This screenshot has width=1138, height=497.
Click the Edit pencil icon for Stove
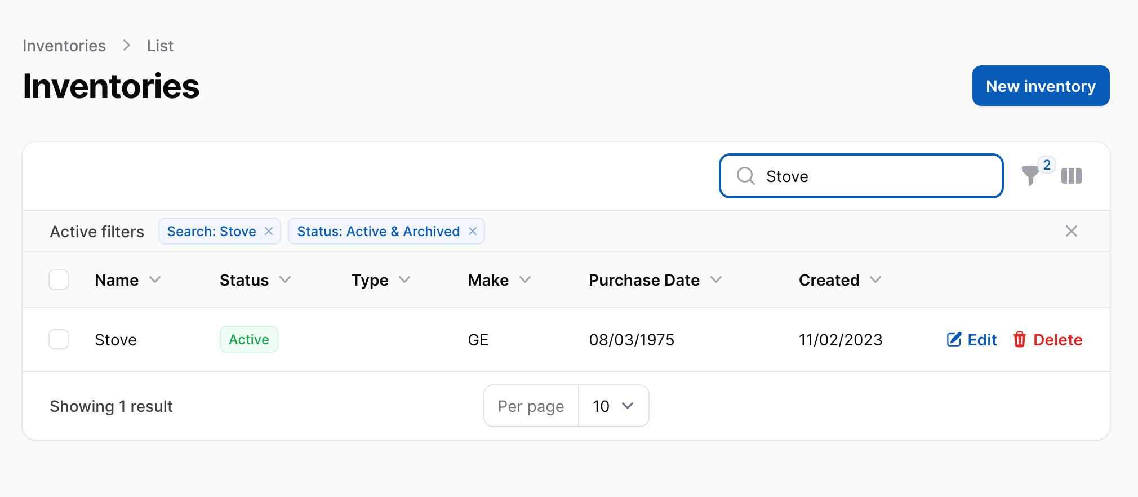(x=954, y=339)
